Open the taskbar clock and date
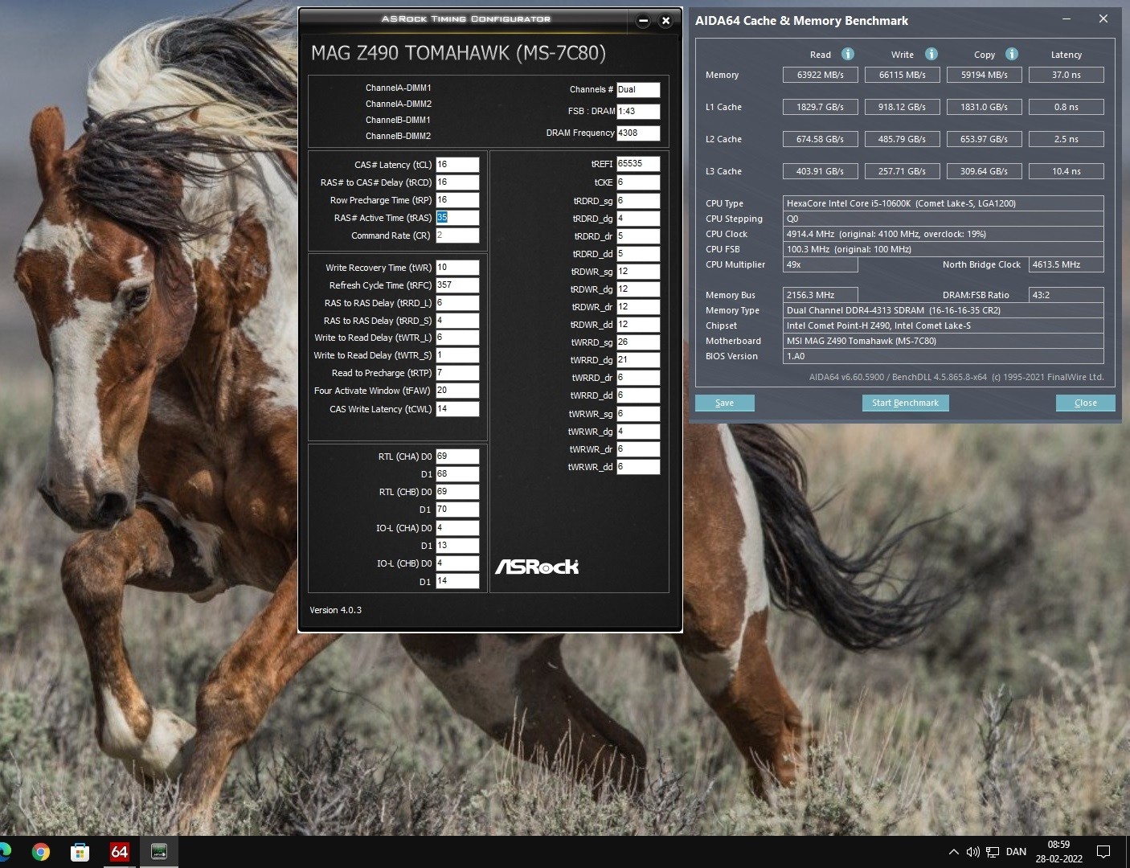1130x868 pixels. pyautogui.click(x=1058, y=852)
